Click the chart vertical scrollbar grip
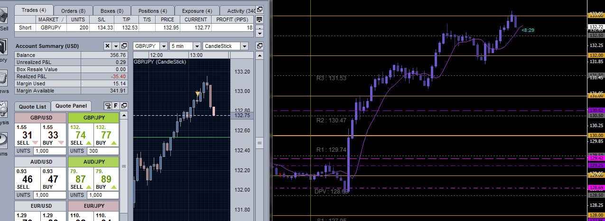The width and height of the screenshot is (605, 221). (260, 143)
